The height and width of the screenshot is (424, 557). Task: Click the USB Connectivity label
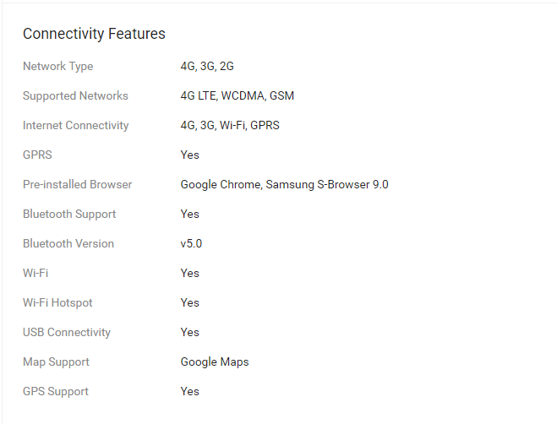67,333
